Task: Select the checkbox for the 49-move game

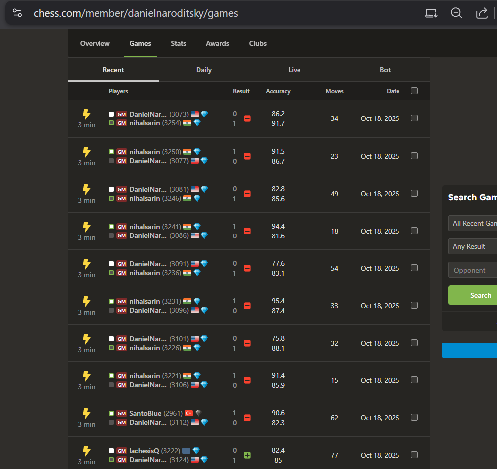Action: [x=414, y=193]
